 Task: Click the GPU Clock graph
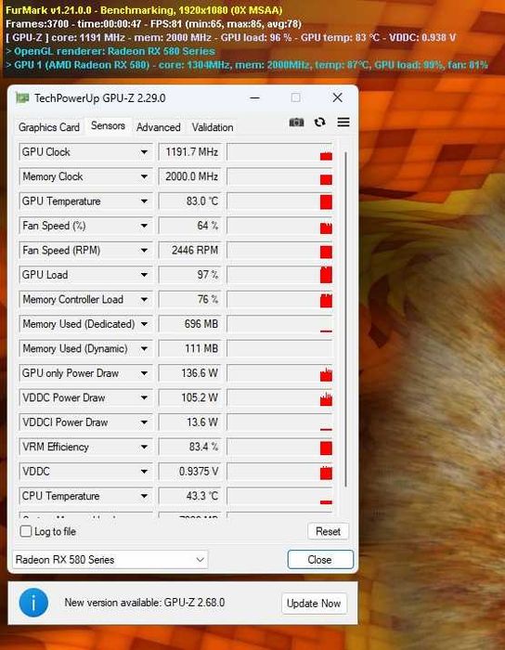click(280, 152)
